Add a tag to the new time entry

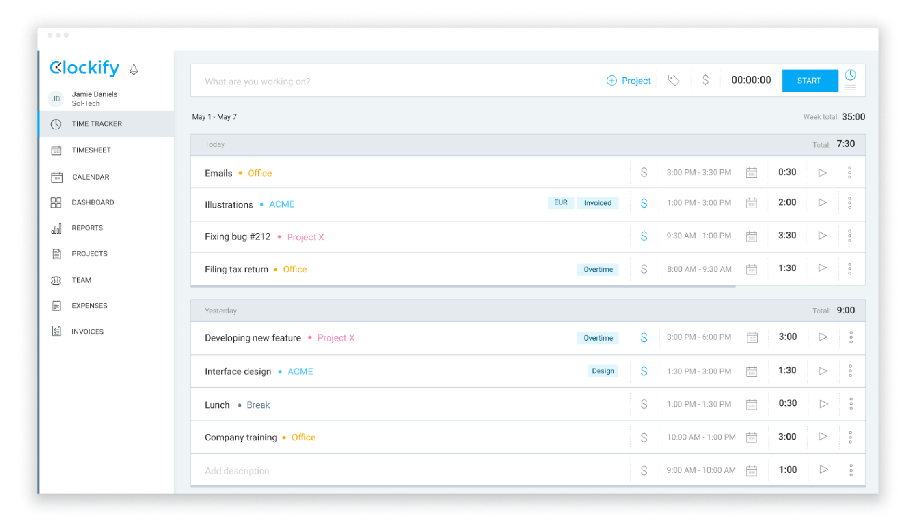click(x=674, y=80)
